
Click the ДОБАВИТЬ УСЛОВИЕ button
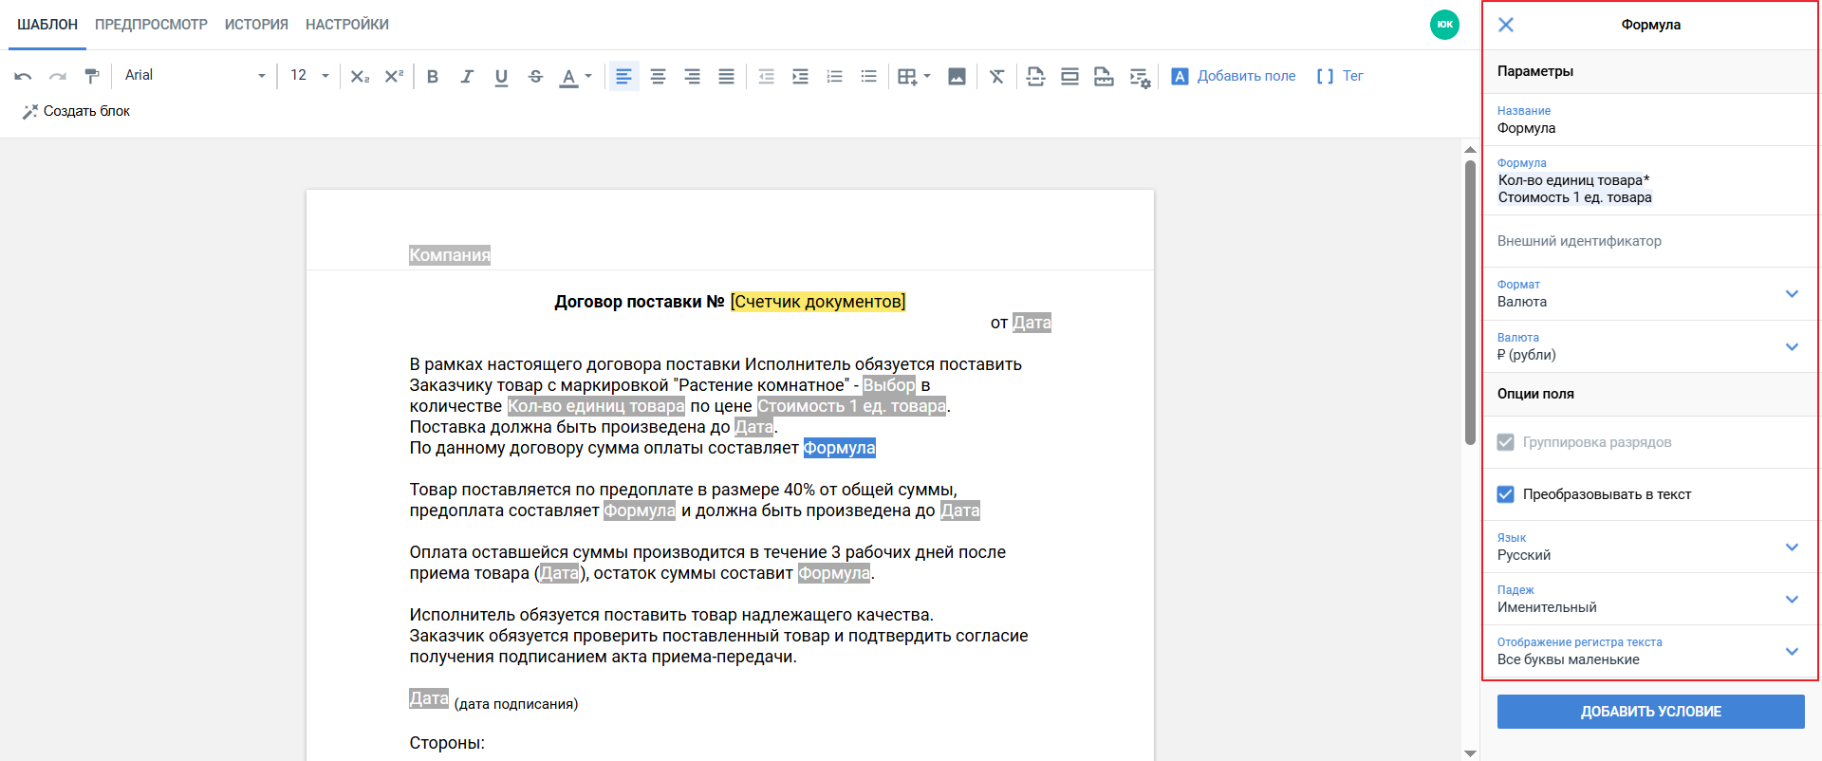[1650, 712]
